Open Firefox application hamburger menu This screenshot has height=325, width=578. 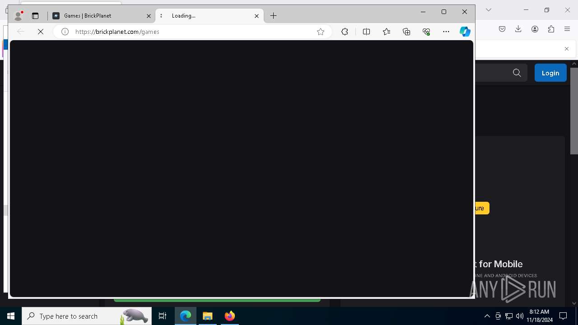point(567,29)
